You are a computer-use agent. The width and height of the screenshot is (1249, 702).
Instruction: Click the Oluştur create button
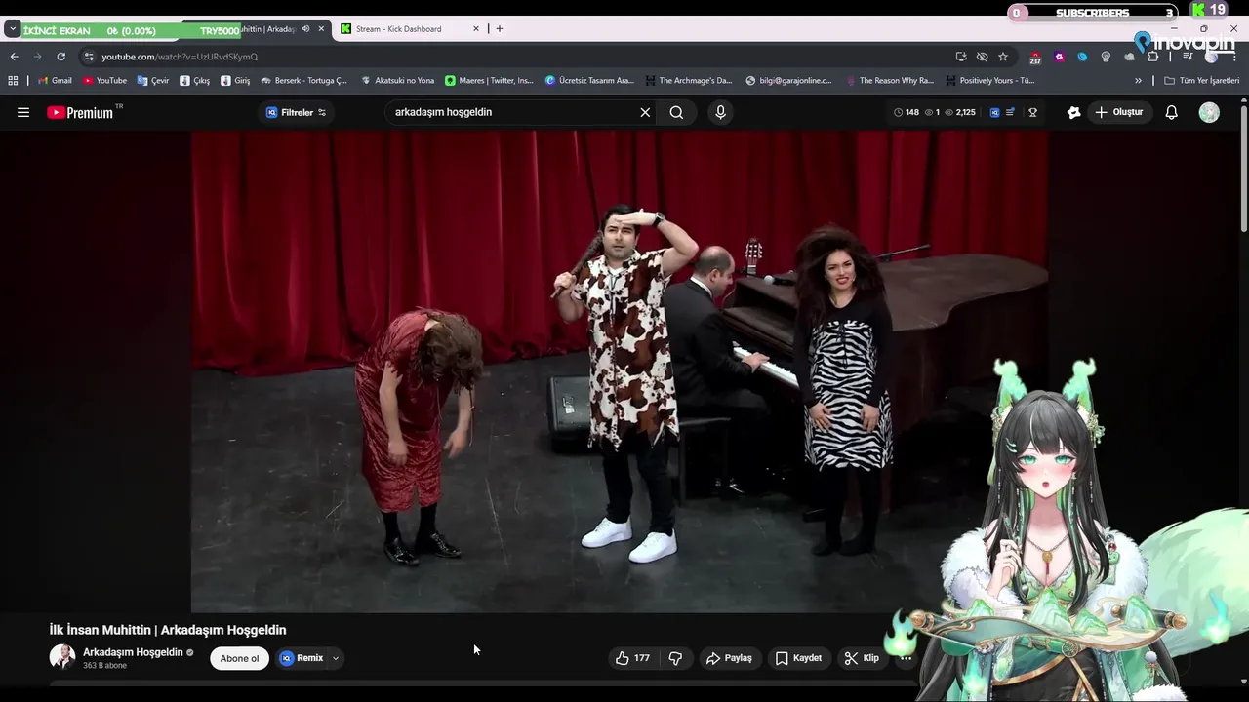(1119, 112)
